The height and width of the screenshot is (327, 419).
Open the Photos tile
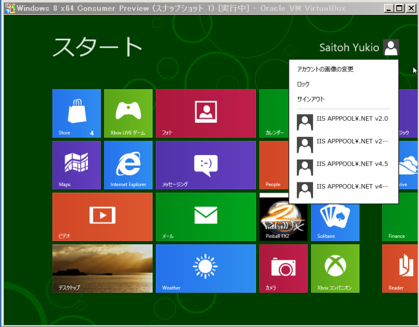[x=206, y=113]
